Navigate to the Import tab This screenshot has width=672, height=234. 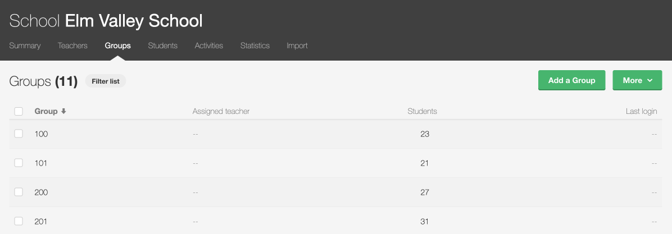click(x=297, y=45)
